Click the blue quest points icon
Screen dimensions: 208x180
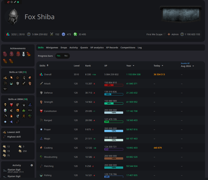click(x=63, y=34)
